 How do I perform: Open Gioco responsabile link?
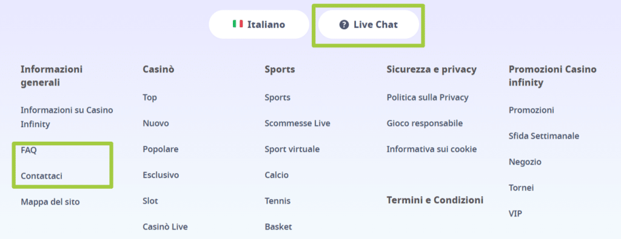click(x=425, y=123)
